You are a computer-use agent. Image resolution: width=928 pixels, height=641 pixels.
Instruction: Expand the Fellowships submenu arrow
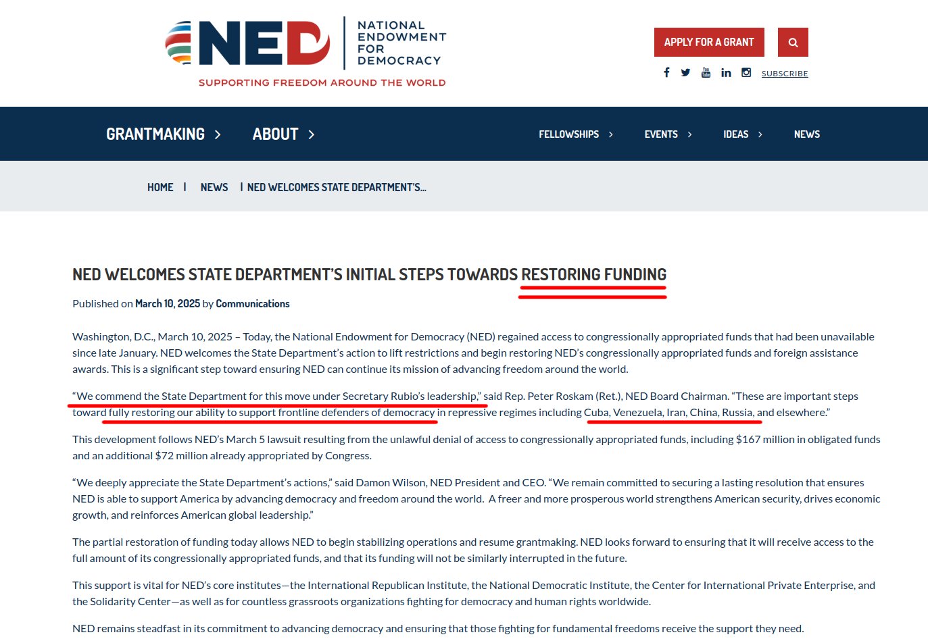610,134
